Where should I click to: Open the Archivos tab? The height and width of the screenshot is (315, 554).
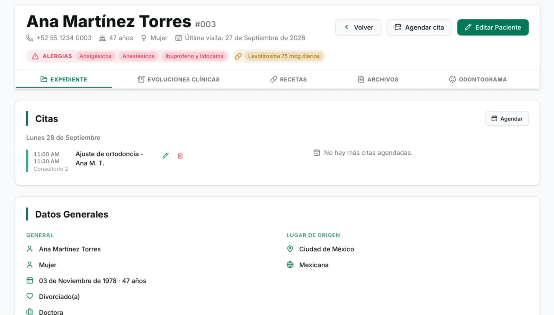[x=378, y=79]
